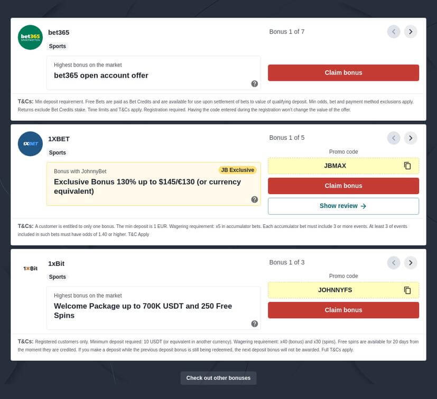Viewport: 437px width, 399px height.
Task: Show previous 1XBET bonus arrow
Action: point(394,138)
